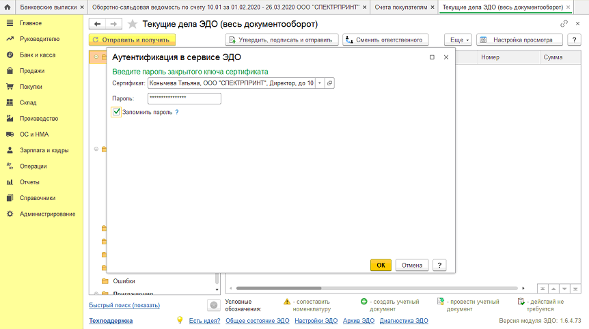Click the Банк и касса sidebar icon
The width and height of the screenshot is (589, 329).
[x=10, y=55]
